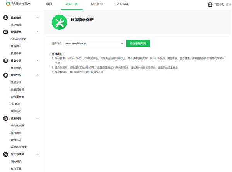Viewport: 232px width, 172px height.
Task: Open the 站长学院 top menu item
Action: click(123, 4)
